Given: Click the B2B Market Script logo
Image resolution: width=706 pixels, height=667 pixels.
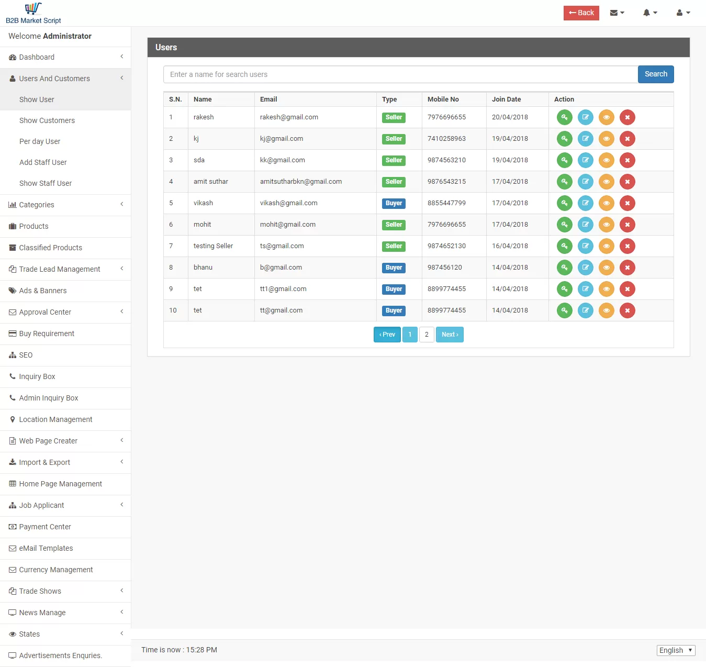Looking at the screenshot, I should [x=33, y=13].
